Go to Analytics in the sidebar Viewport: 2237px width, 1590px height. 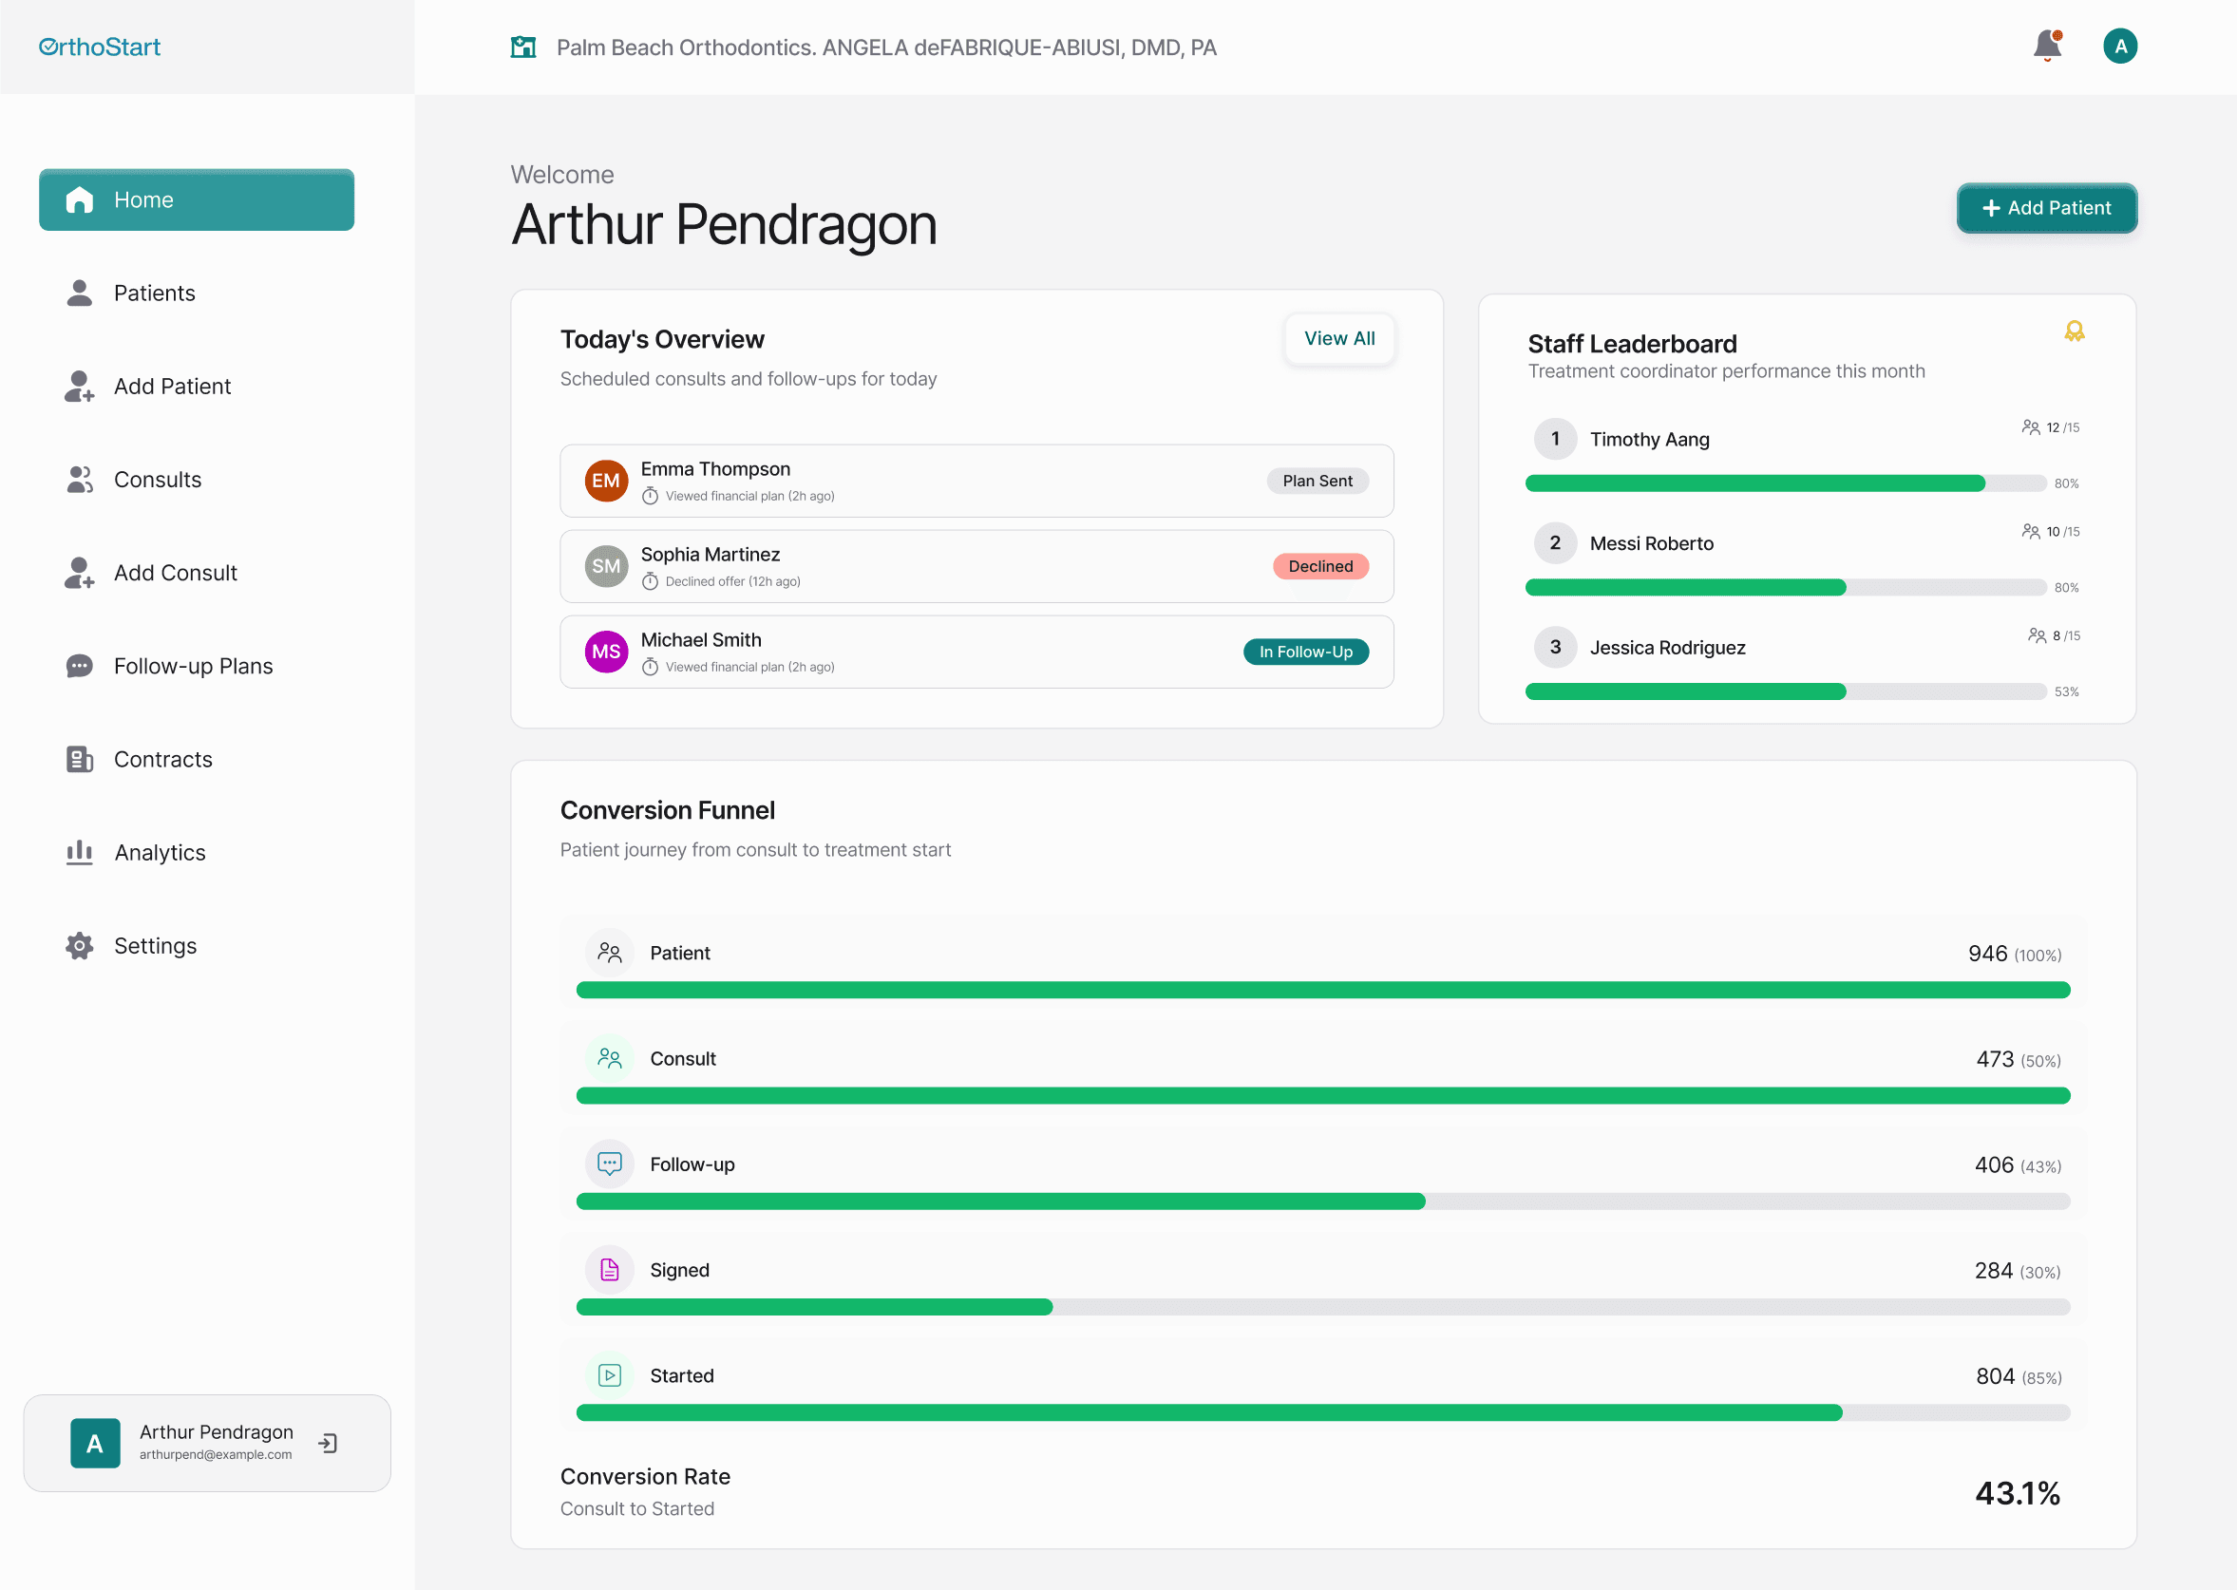point(160,853)
